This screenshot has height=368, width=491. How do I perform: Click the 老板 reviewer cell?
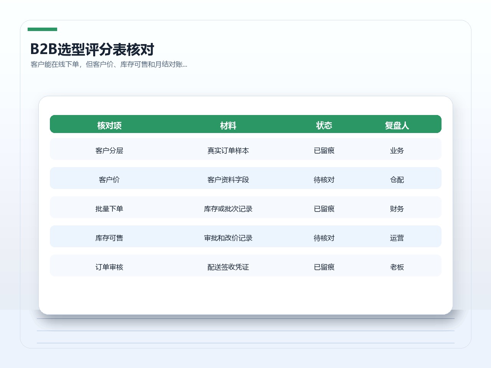(397, 267)
